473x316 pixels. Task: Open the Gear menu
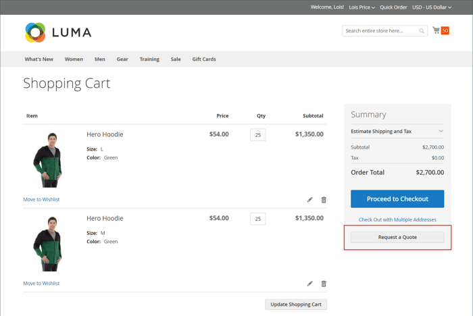click(122, 59)
